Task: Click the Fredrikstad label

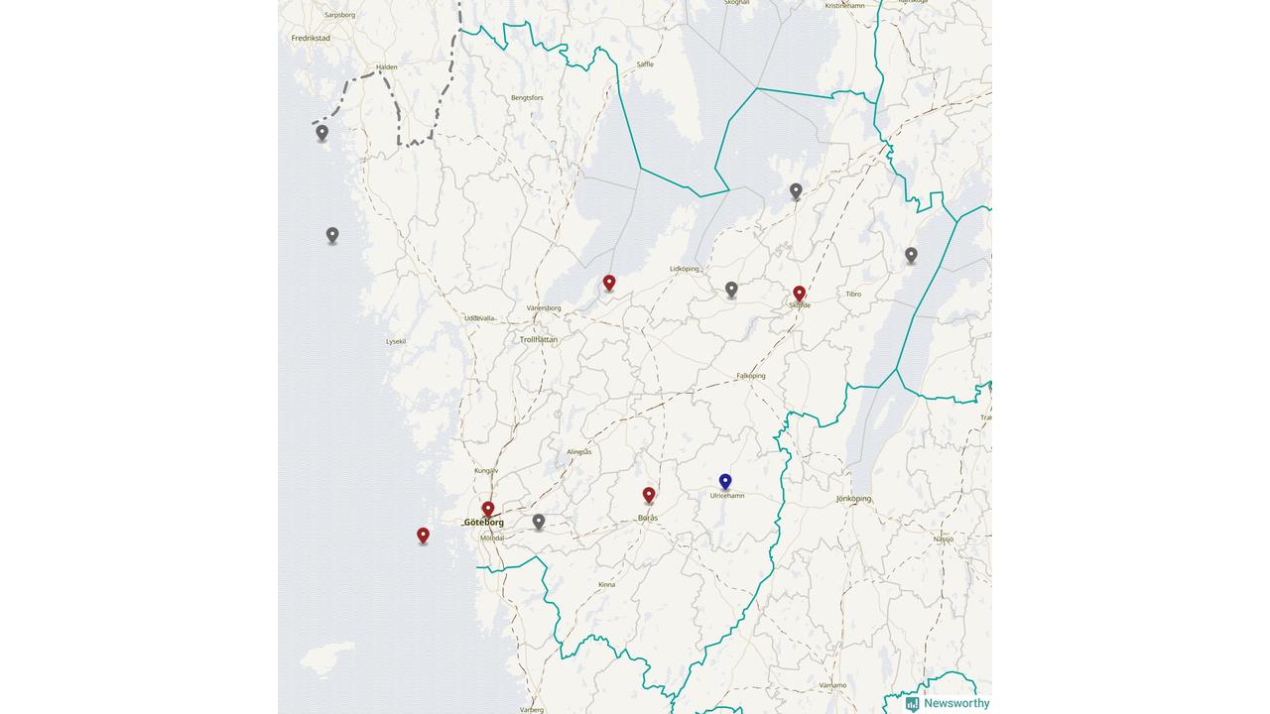Action: pyautogui.click(x=311, y=38)
